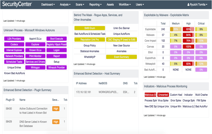Viewport: 212px width, 134px height.
Task: Open the Boot Execute indicator
Action: point(56,39)
